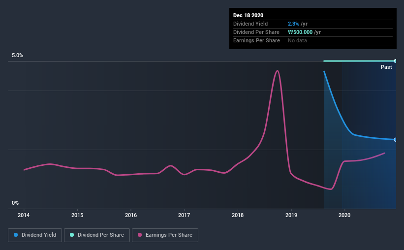The width and height of the screenshot is (404, 250).
Task: Click the blue Dividend Yield legend dot
Action: coord(16,235)
